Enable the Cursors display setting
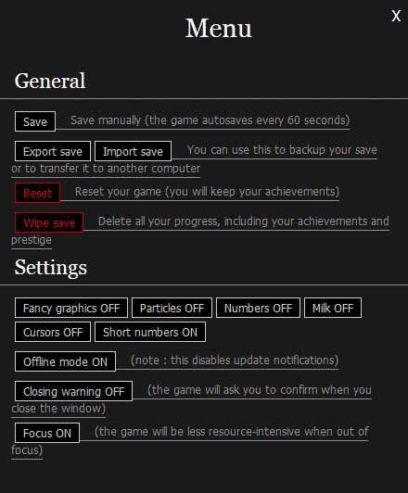 pos(53,332)
